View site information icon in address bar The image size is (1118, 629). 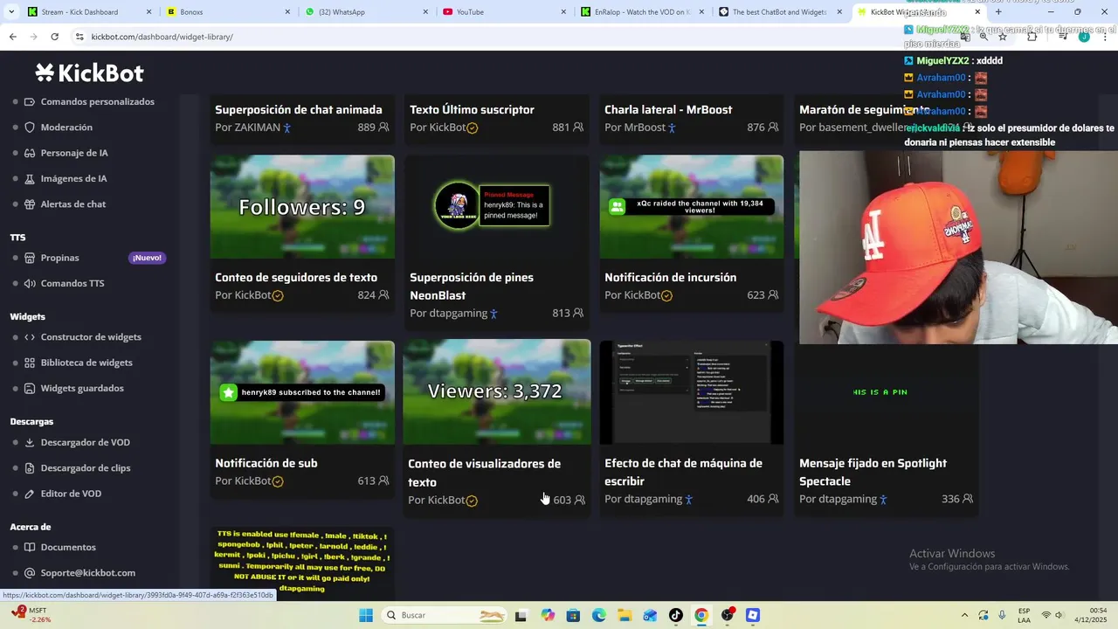point(79,37)
